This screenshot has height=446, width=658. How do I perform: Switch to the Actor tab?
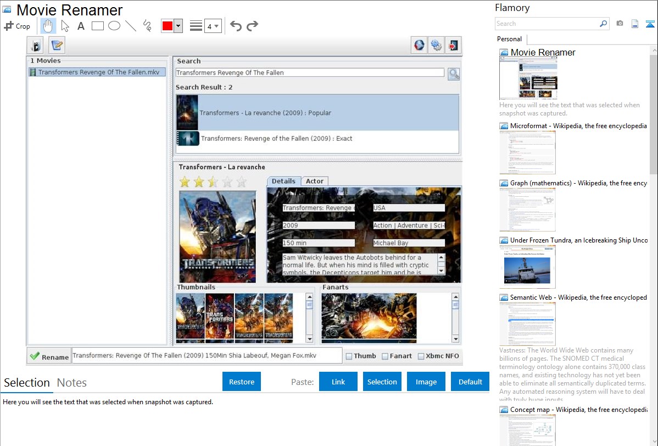point(315,181)
